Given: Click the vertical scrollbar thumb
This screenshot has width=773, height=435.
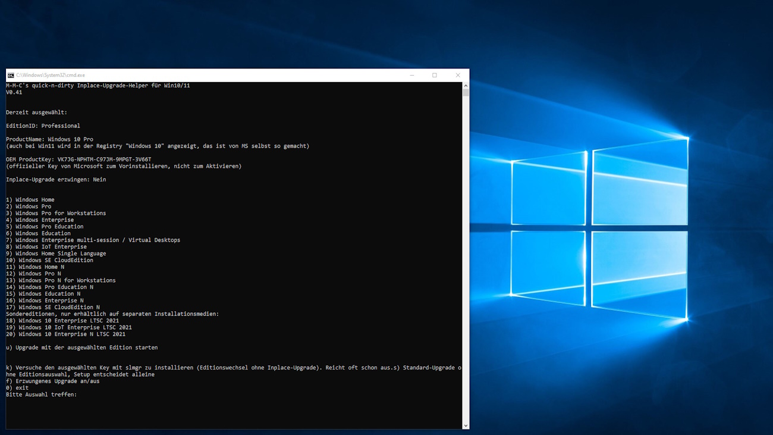Looking at the screenshot, I should [466, 92].
